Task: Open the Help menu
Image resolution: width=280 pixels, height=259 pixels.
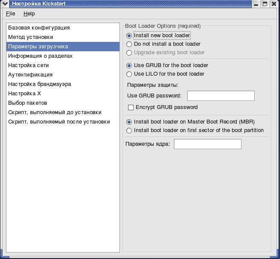Action: point(29,14)
